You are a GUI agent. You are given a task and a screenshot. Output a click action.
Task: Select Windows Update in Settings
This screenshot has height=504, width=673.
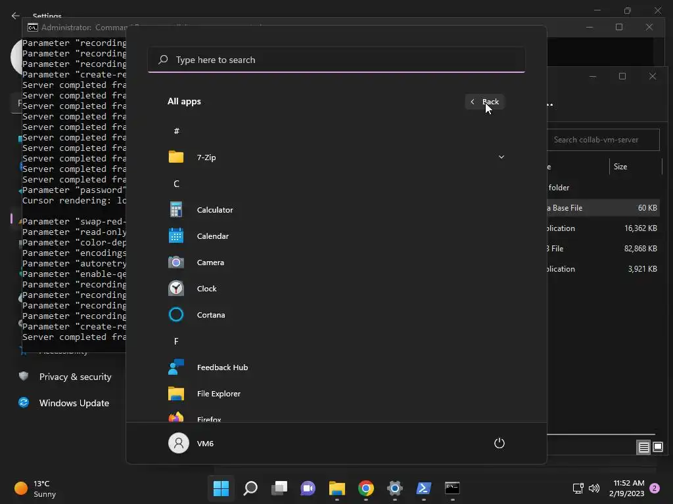click(65, 403)
